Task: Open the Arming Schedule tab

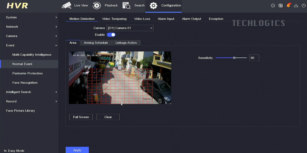Action: pos(96,43)
